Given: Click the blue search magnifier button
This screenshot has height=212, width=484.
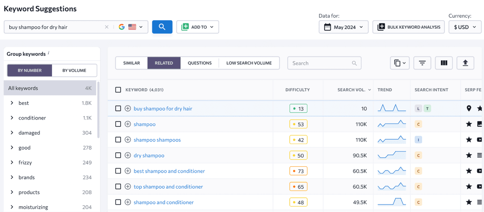Looking at the screenshot, I should [x=162, y=27].
